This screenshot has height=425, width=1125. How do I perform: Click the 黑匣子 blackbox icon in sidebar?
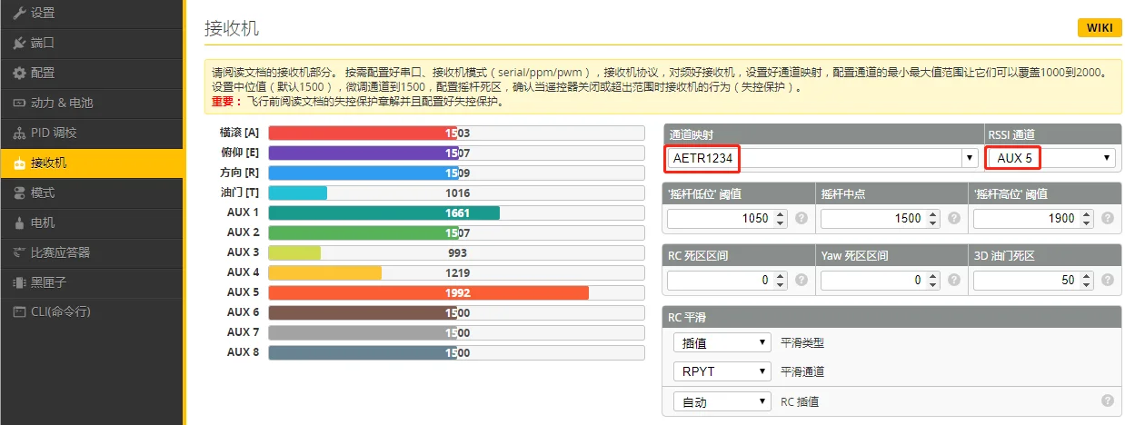[19, 282]
